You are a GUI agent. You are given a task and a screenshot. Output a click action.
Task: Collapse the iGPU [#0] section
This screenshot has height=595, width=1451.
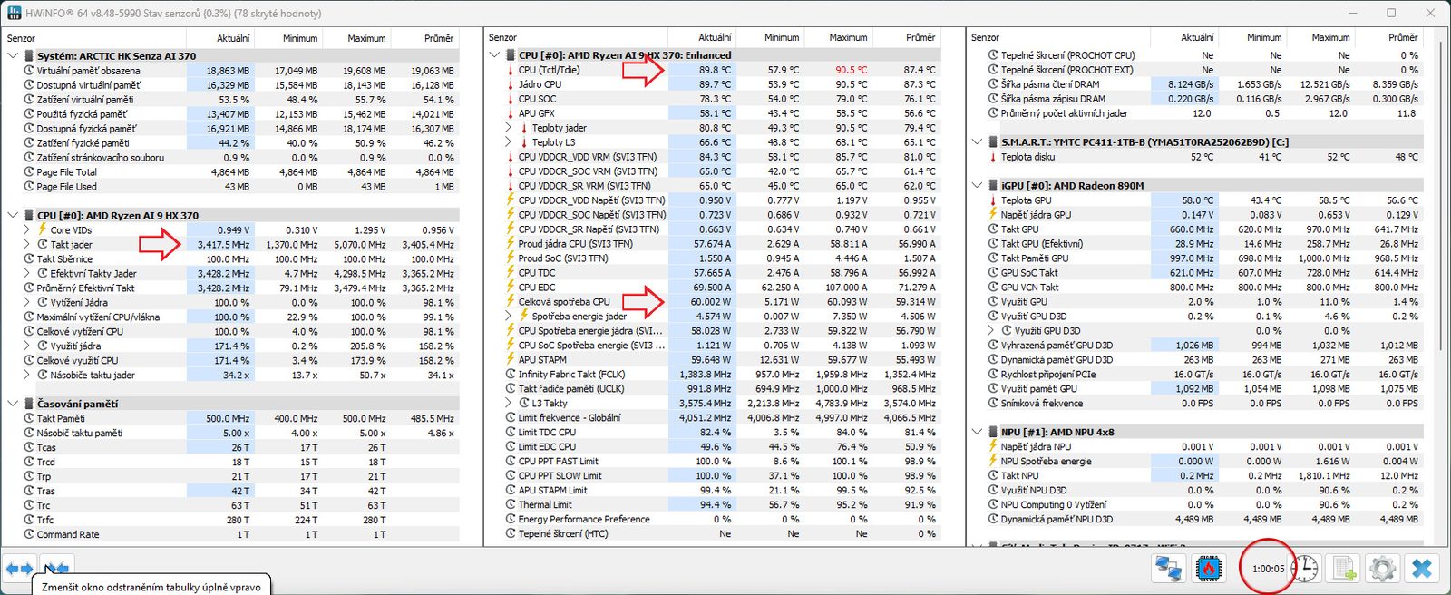977,186
